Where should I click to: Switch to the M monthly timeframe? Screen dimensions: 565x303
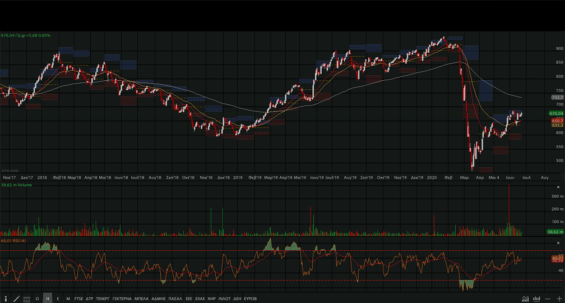click(x=68, y=299)
